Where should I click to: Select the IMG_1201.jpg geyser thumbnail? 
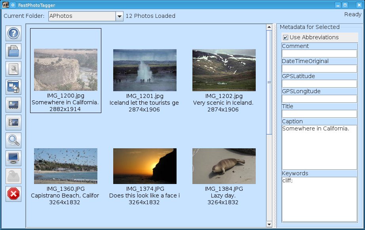(144, 70)
